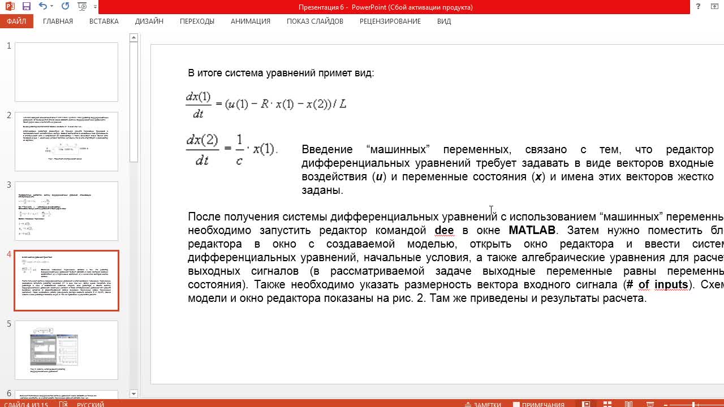This screenshot has height=407, width=724.
Task: Switch to Slide Sorter view icon
Action: pos(607,404)
